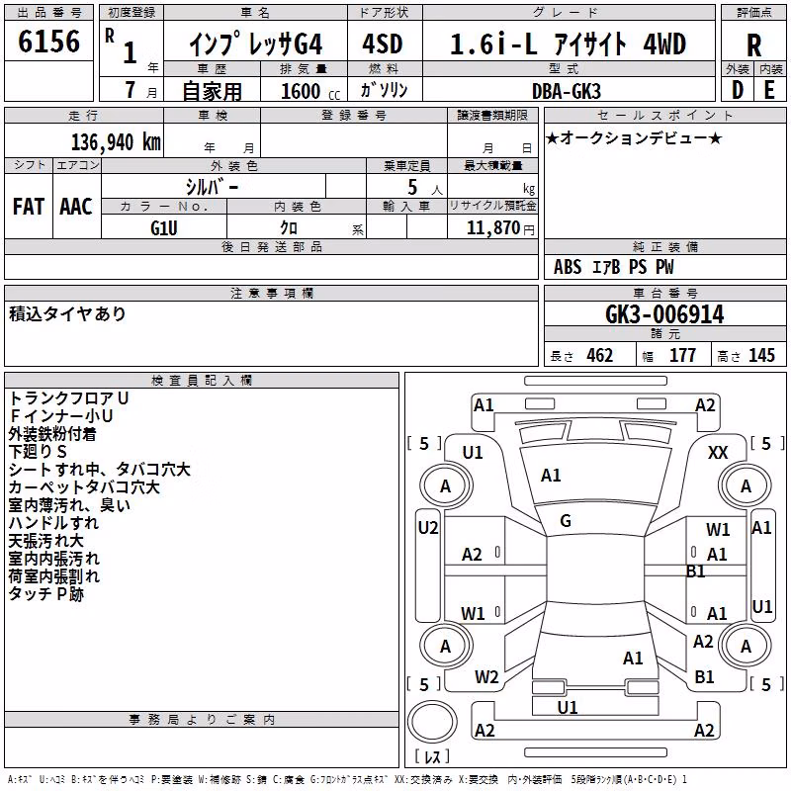Select the note 室内薄汚れ、臭い
Screen dimensions: 791x791
click(69, 505)
